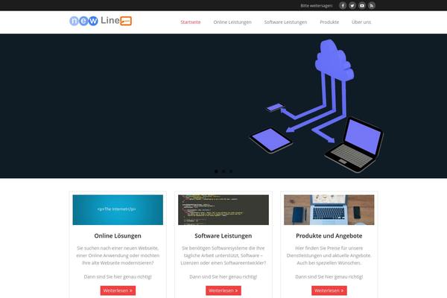The height and width of the screenshot is (298, 447).
Task: Open the YouTube icon in top bar
Action: tap(362, 5)
